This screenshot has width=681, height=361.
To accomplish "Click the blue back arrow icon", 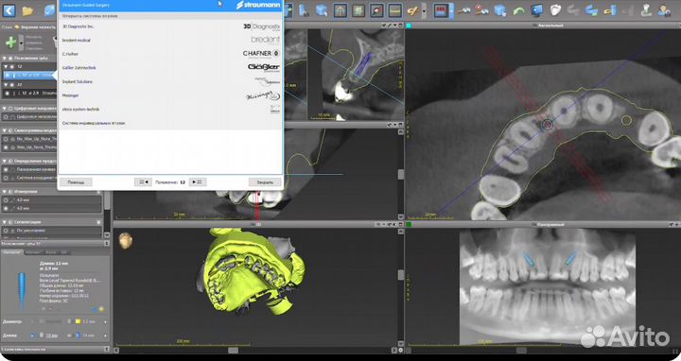I will tap(9, 10).
